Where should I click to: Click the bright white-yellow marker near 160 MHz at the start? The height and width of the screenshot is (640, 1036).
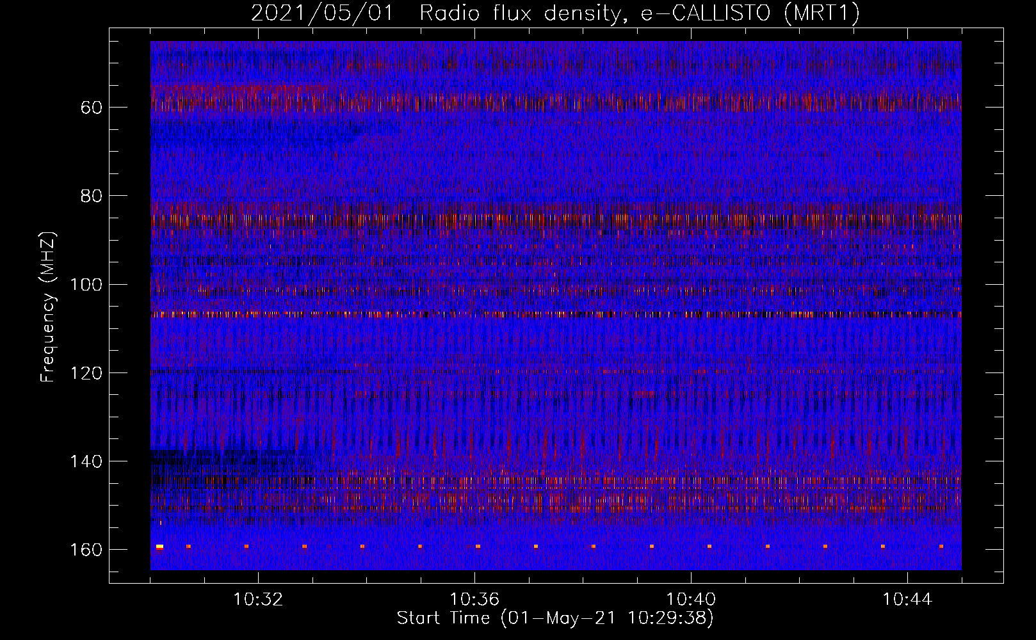tap(159, 547)
